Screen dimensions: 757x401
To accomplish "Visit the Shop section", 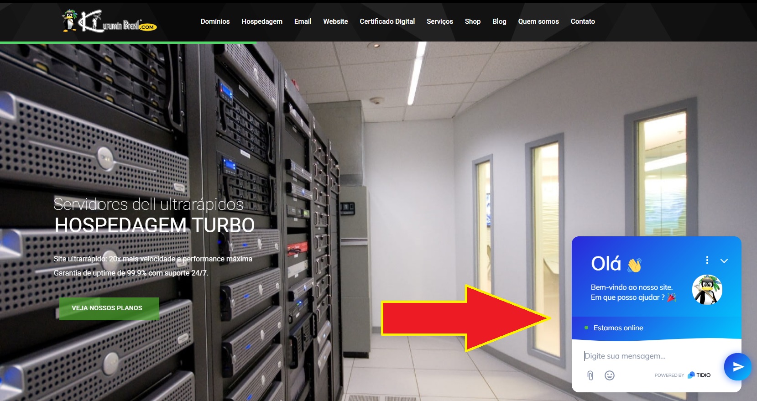I will point(472,21).
